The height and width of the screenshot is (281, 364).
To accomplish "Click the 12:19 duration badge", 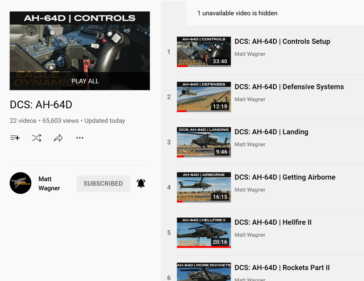I will (x=220, y=107).
